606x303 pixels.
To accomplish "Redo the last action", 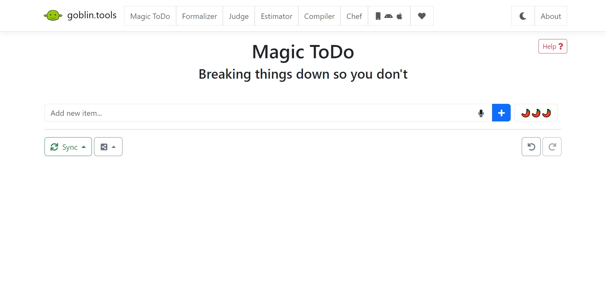I will 552,147.
